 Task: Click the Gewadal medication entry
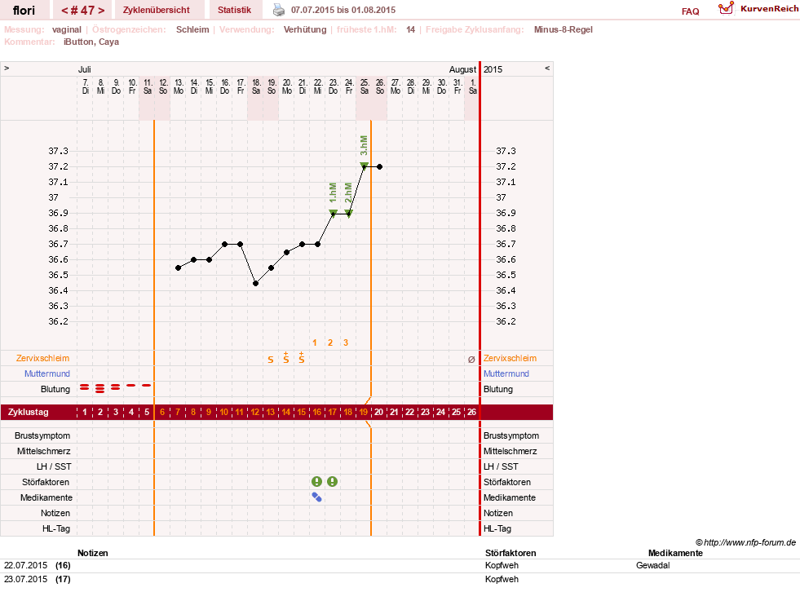coord(652,565)
